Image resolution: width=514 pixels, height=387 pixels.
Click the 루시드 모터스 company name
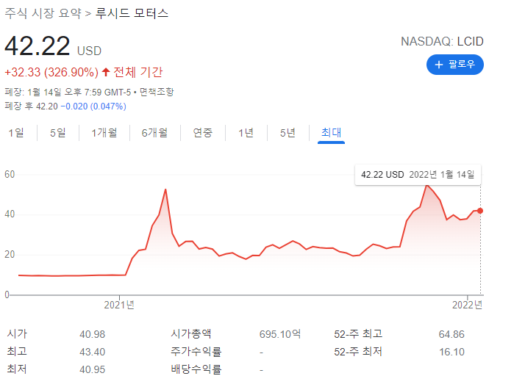pyautogui.click(x=132, y=13)
